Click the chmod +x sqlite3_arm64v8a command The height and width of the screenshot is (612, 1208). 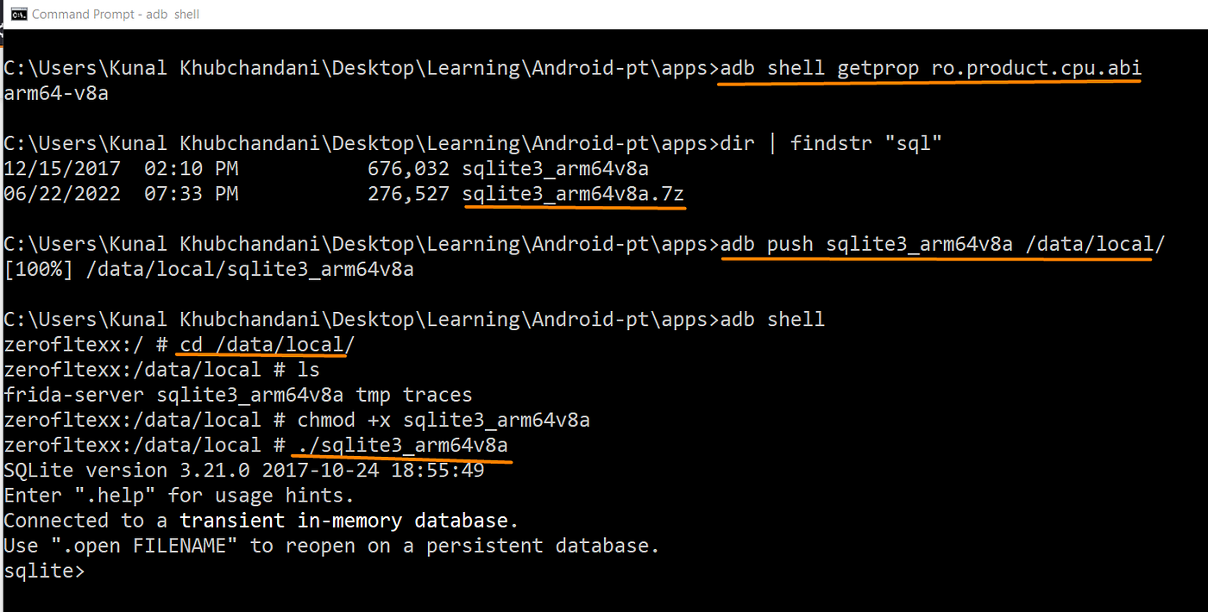tap(444, 420)
